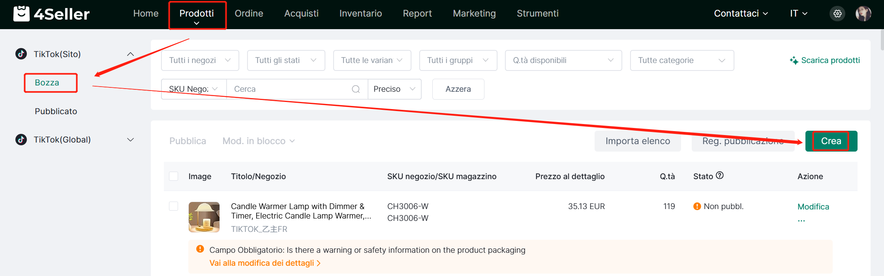
Task: Click the 4Seller logo icon
Action: (x=21, y=14)
